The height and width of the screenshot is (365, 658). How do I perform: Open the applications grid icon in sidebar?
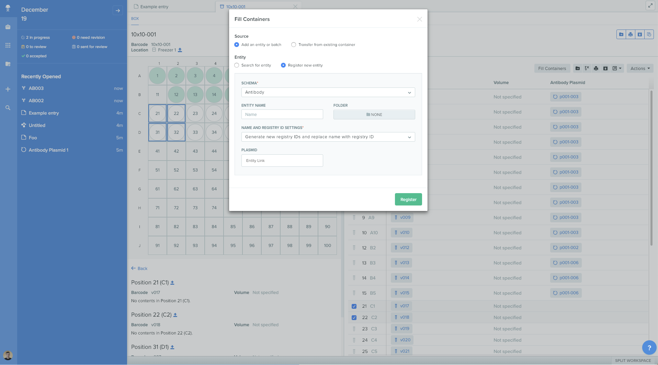tap(8, 45)
